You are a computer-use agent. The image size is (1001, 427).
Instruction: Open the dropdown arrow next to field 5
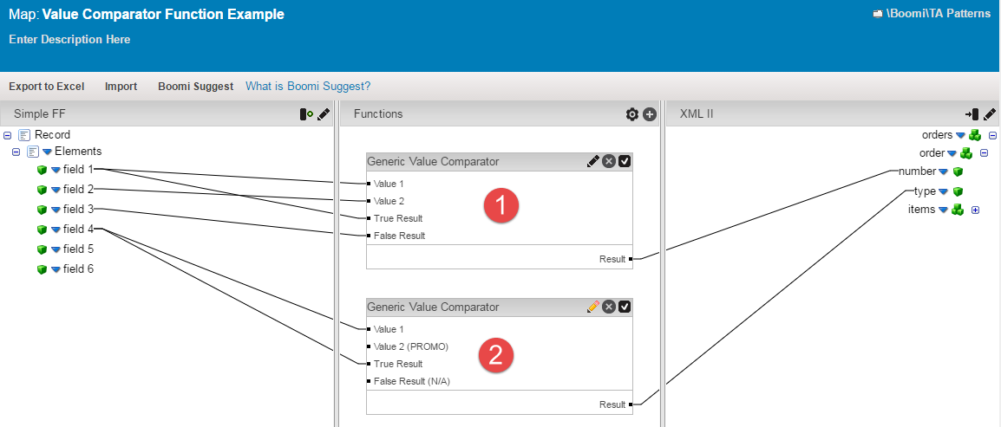tap(56, 249)
